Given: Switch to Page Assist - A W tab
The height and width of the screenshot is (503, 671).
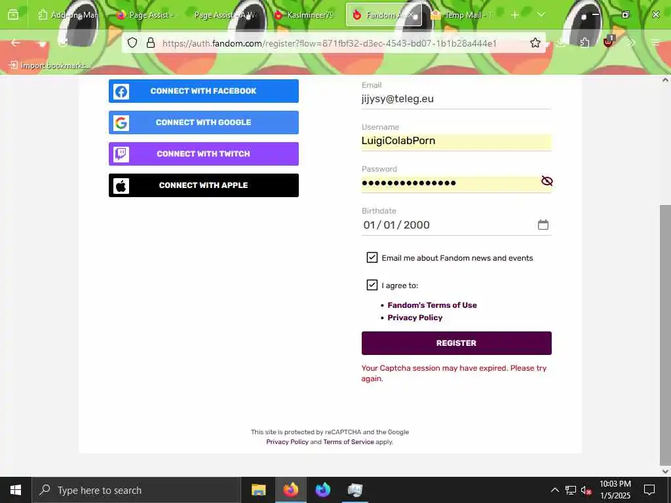Looking at the screenshot, I should (225, 15).
